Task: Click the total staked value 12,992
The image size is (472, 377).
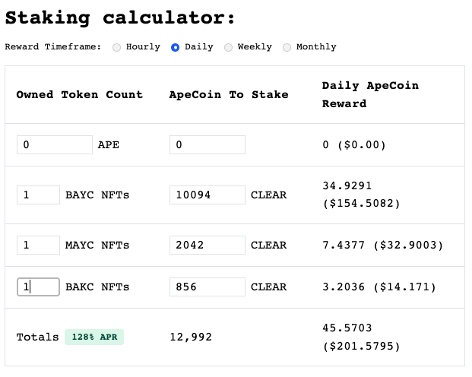Action: click(191, 337)
